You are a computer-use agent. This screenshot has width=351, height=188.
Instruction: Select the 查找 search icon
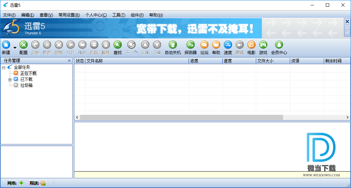pyautogui.click(x=118, y=45)
